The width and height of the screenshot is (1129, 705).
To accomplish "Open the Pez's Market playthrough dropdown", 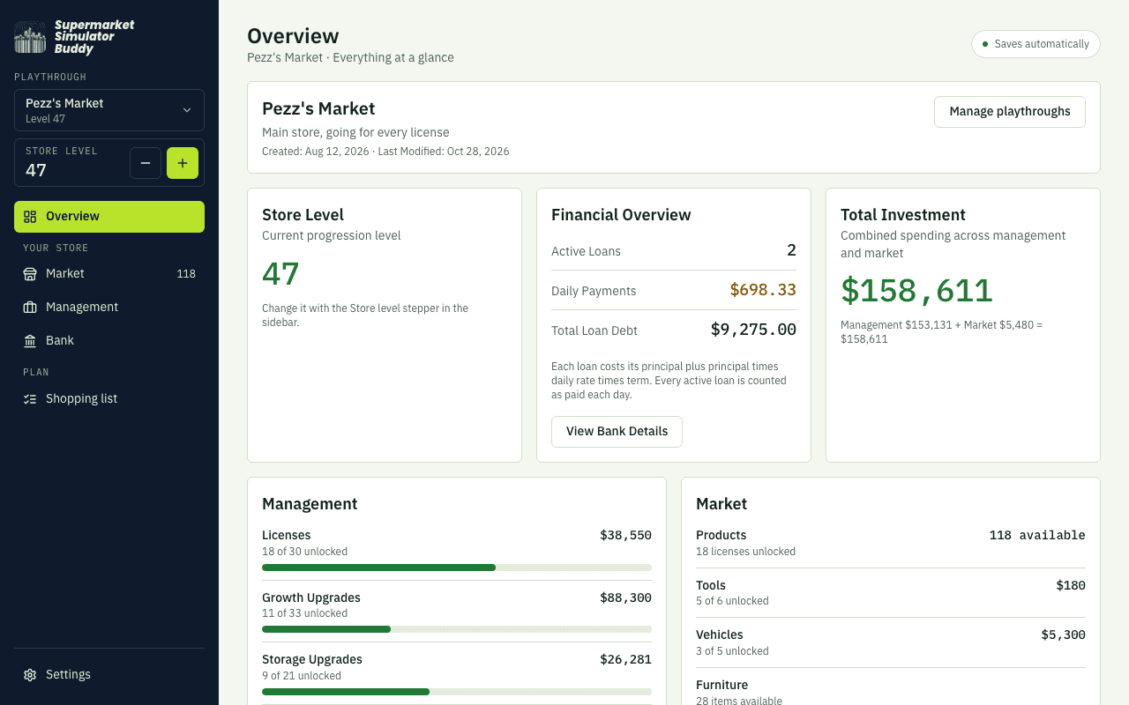I will 109,110.
